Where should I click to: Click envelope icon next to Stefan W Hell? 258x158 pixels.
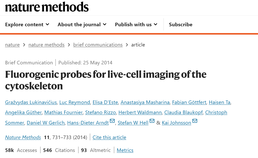[152, 121]
